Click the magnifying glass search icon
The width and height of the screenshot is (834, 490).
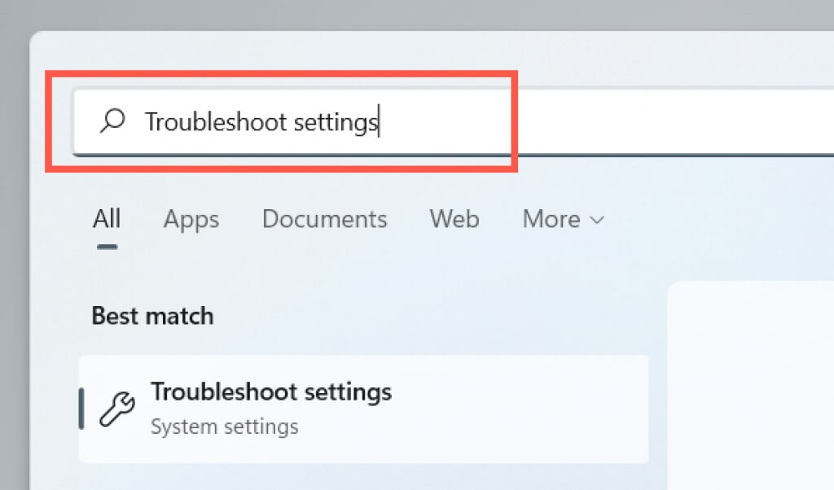(112, 121)
